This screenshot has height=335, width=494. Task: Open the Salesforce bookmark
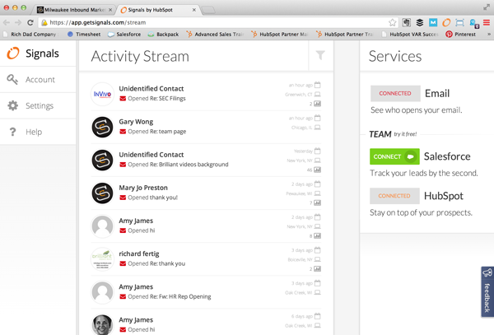coord(124,34)
